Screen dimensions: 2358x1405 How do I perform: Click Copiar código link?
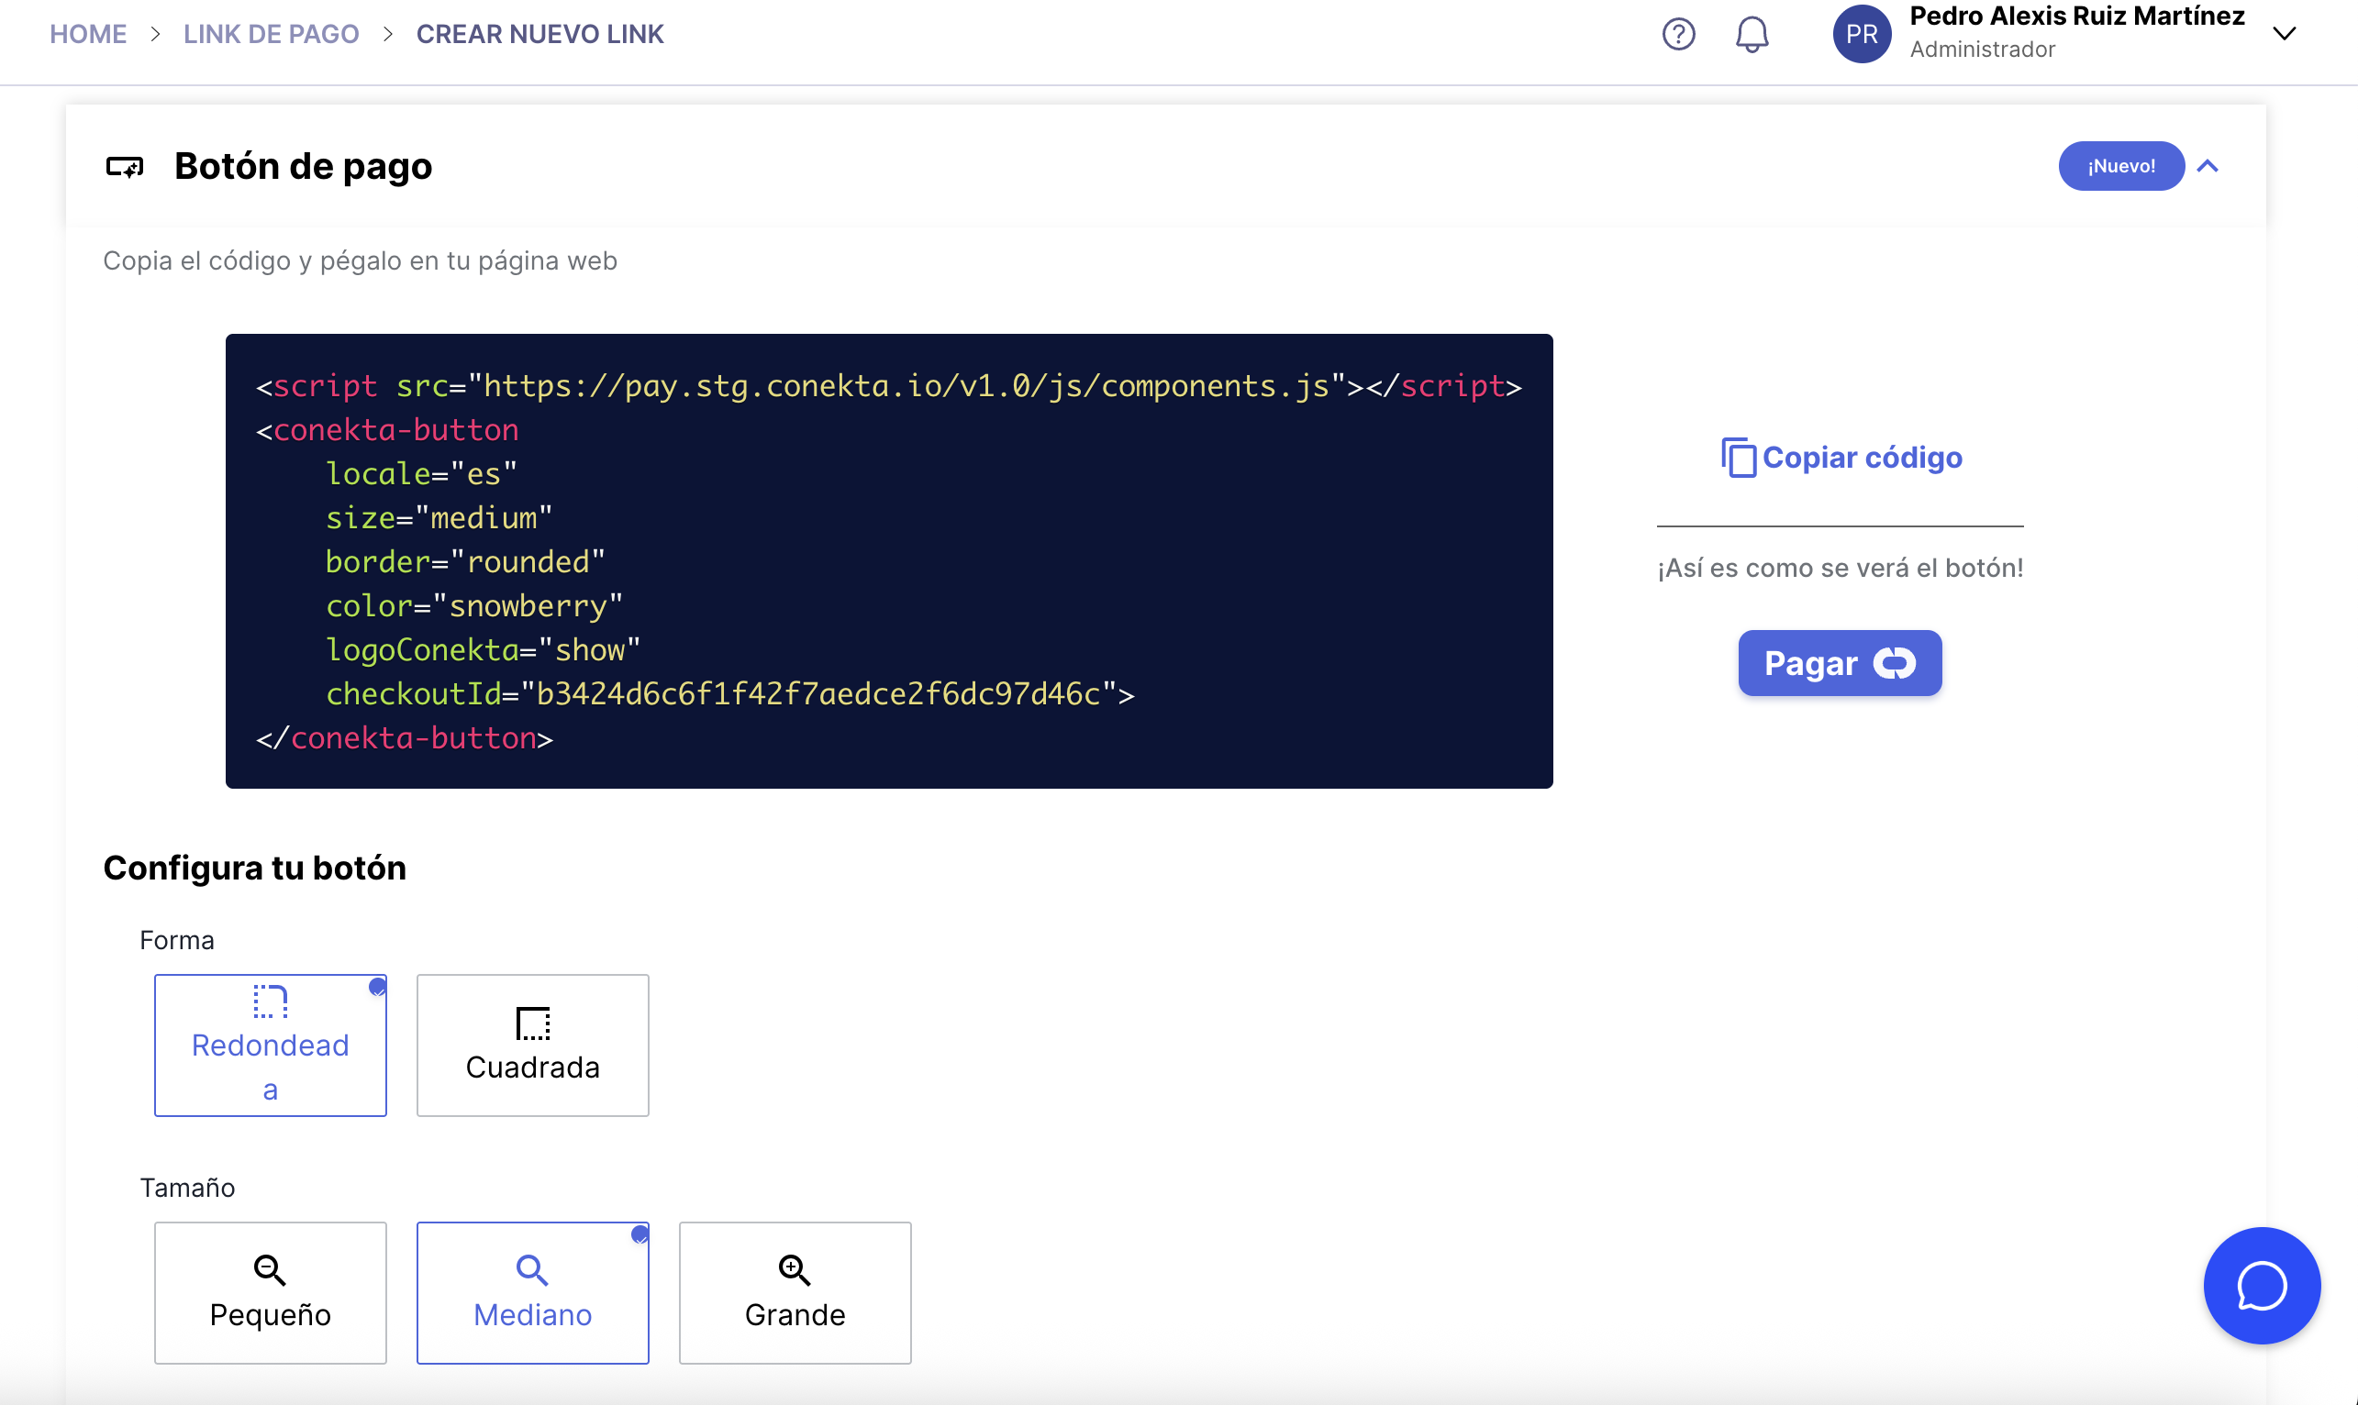click(1861, 458)
